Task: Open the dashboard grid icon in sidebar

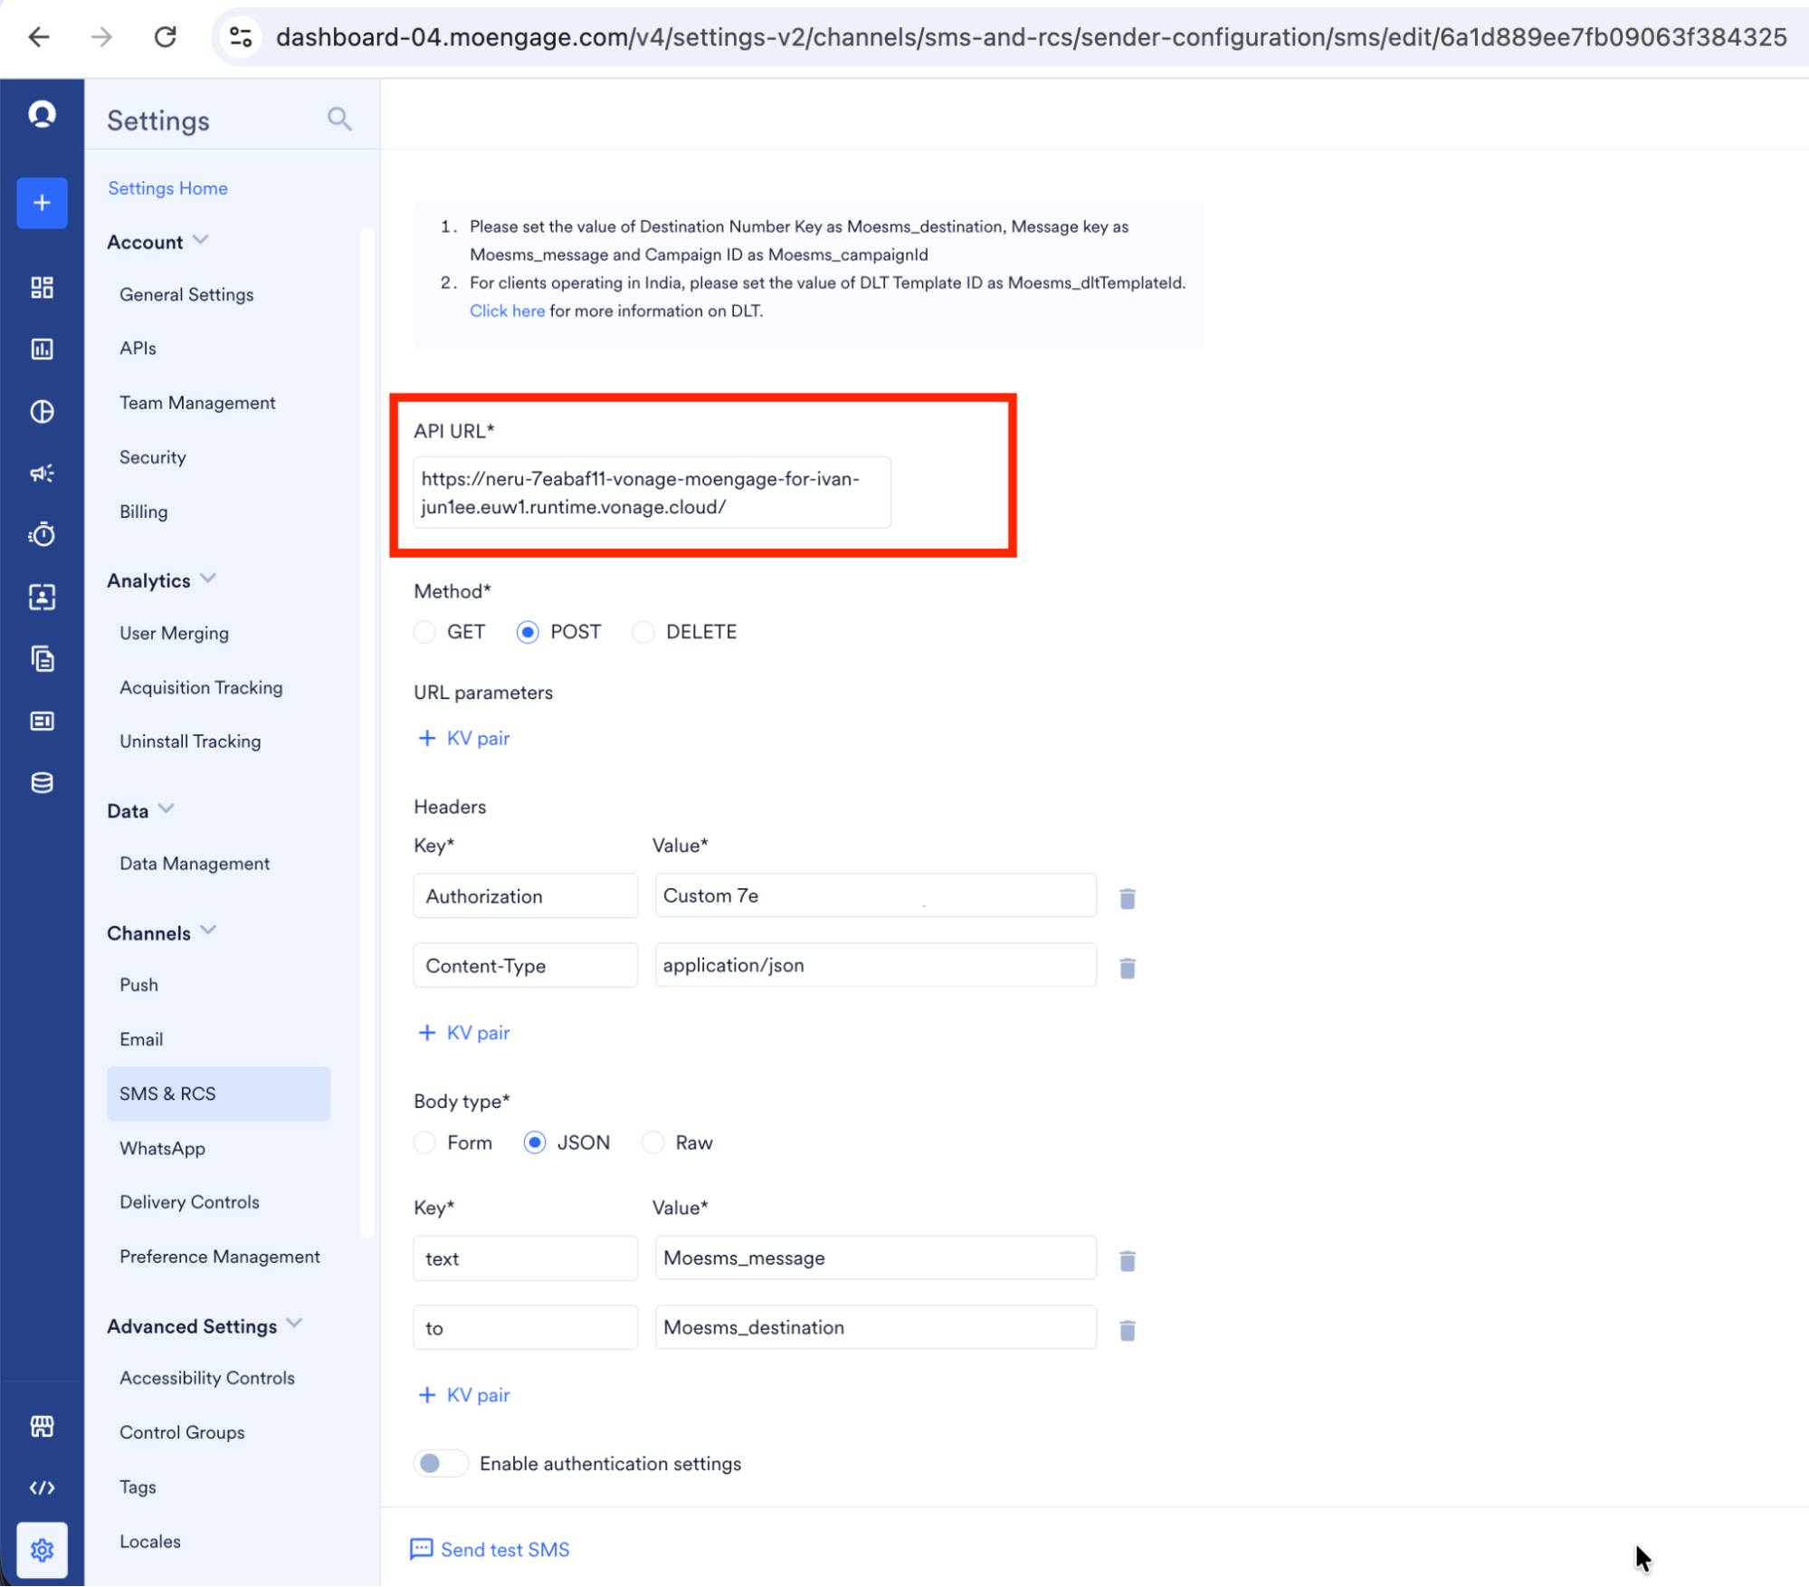Action: tap(42, 288)
